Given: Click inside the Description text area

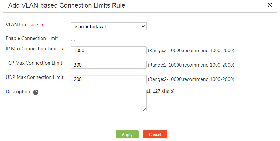Looking at the screenshot, I should tap(109, 100).
